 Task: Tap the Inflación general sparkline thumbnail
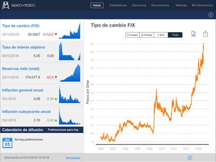[70, 94]
